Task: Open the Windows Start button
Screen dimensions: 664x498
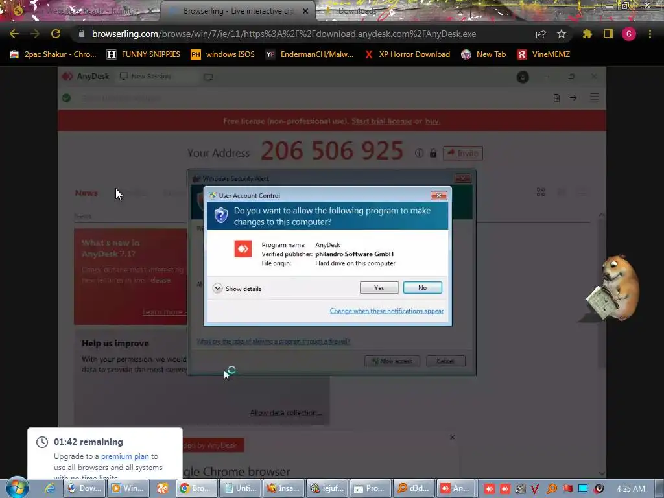Action: pos(17,488)
